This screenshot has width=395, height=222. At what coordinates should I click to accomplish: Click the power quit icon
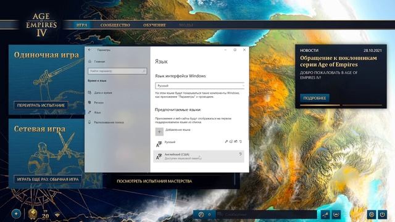coord(383,215)
